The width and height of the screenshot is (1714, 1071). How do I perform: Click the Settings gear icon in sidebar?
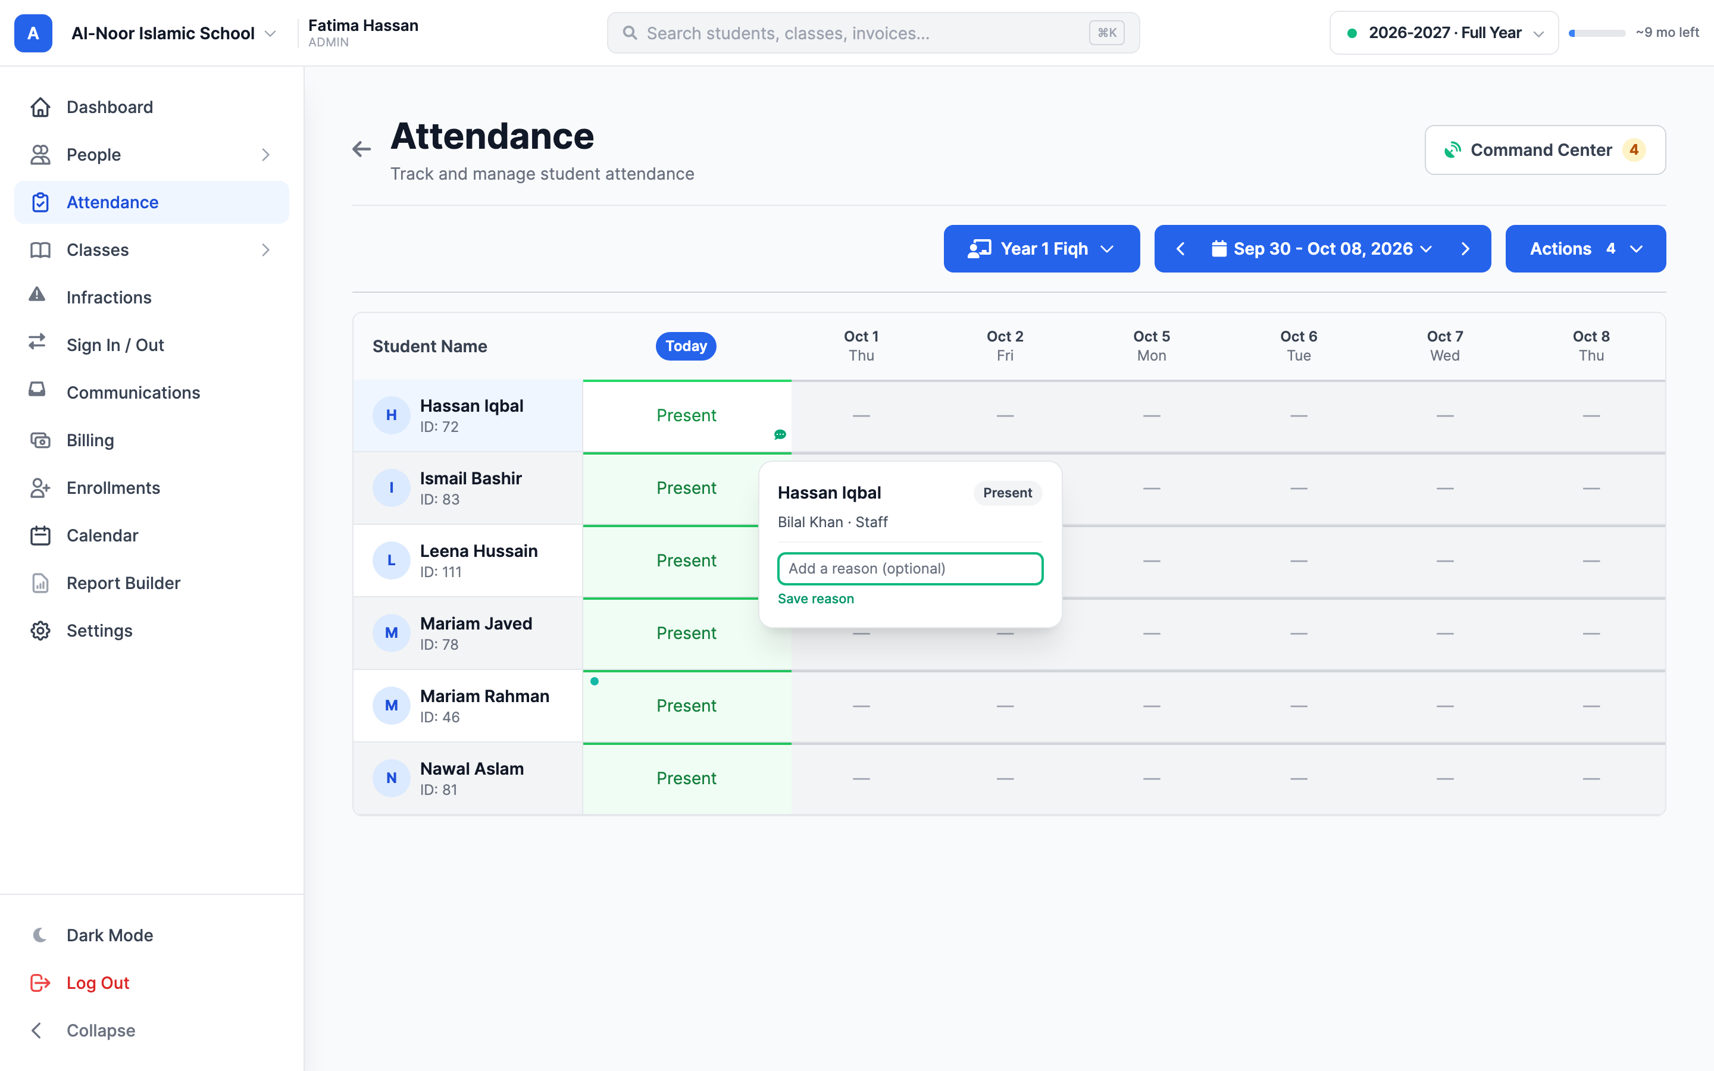coord(40,631)
